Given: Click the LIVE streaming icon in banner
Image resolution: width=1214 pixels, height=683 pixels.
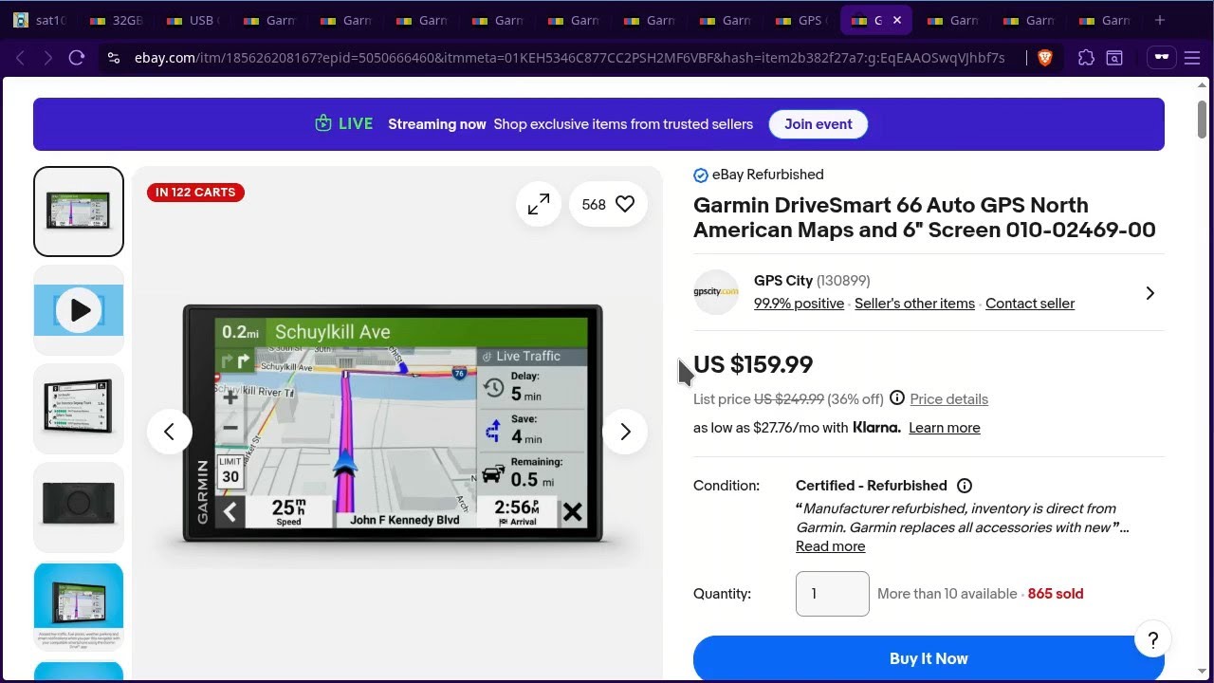Looking at the screenshot, I should point(323,123).
